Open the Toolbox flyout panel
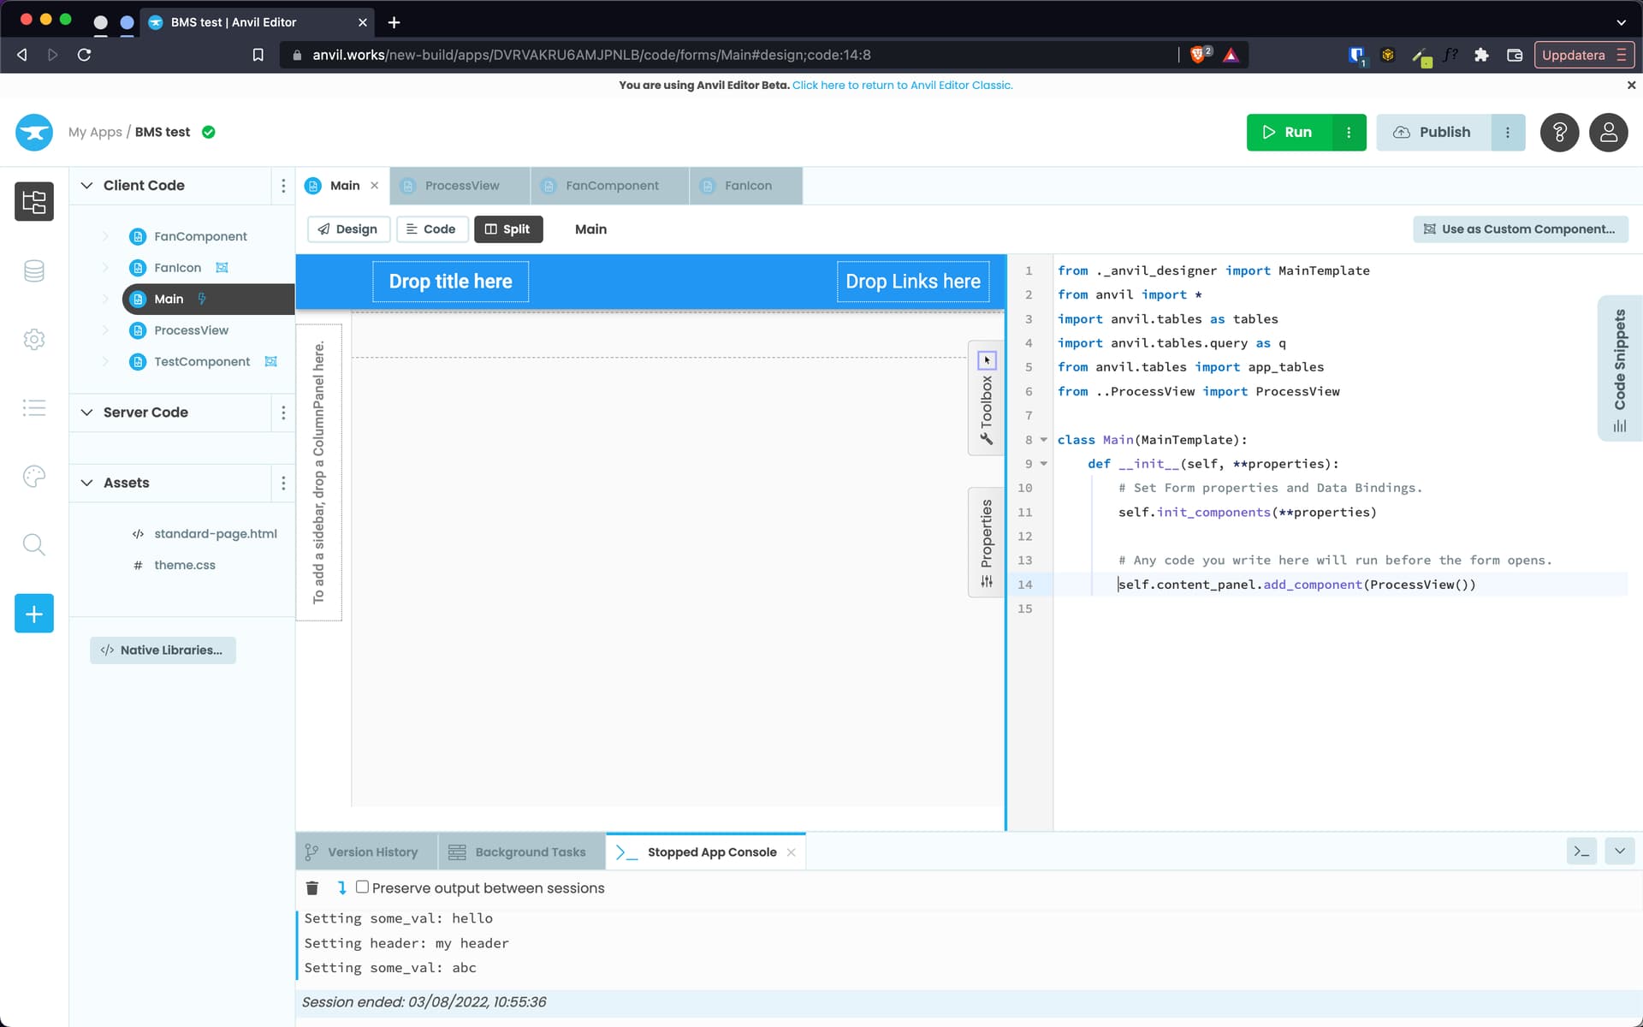 (986, 398)
